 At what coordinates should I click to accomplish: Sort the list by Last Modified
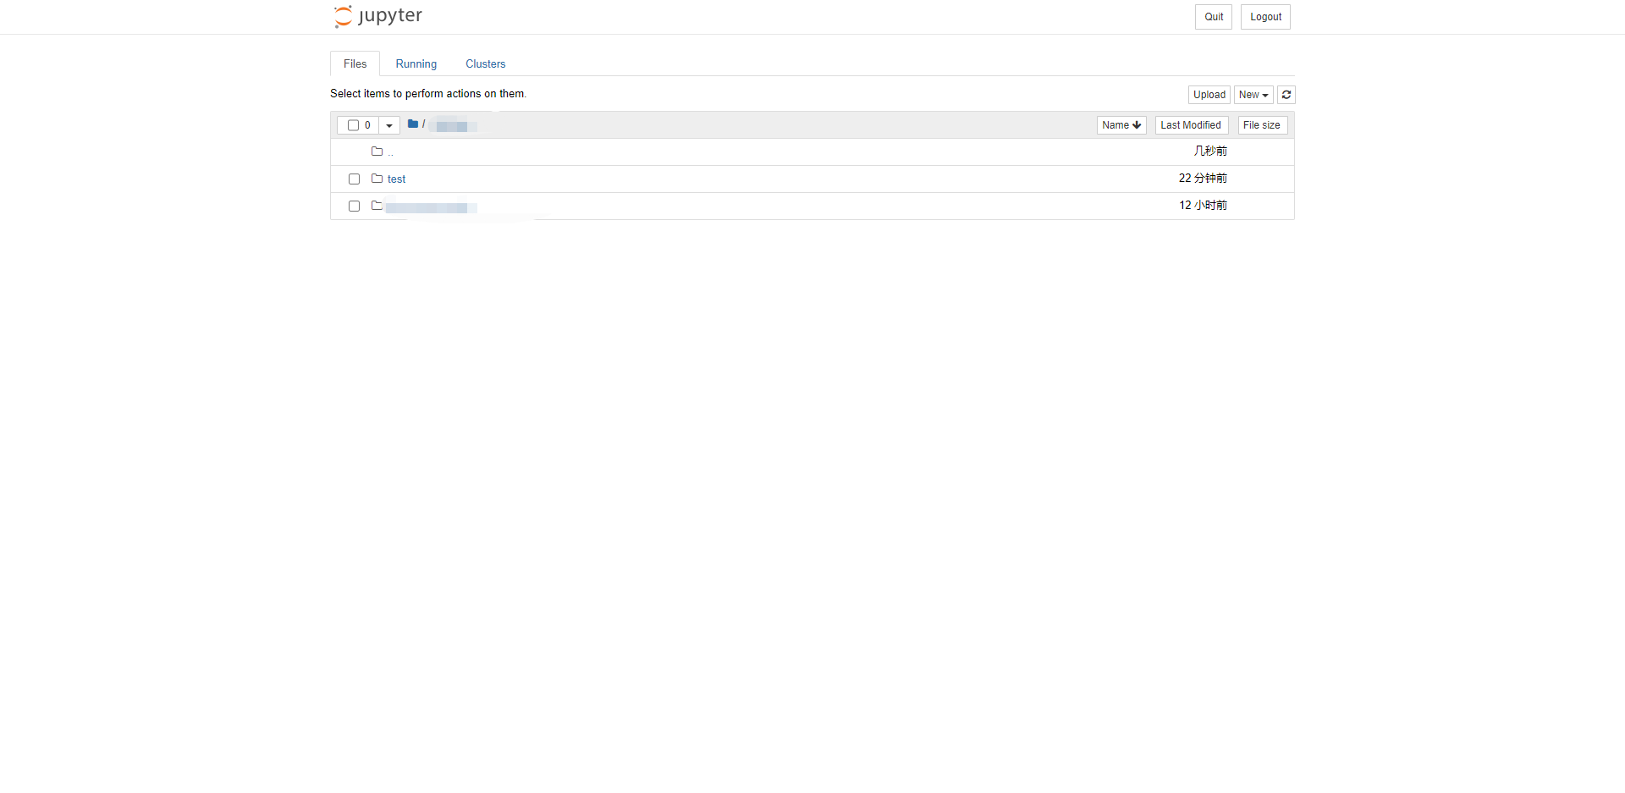click(1192, 125)
